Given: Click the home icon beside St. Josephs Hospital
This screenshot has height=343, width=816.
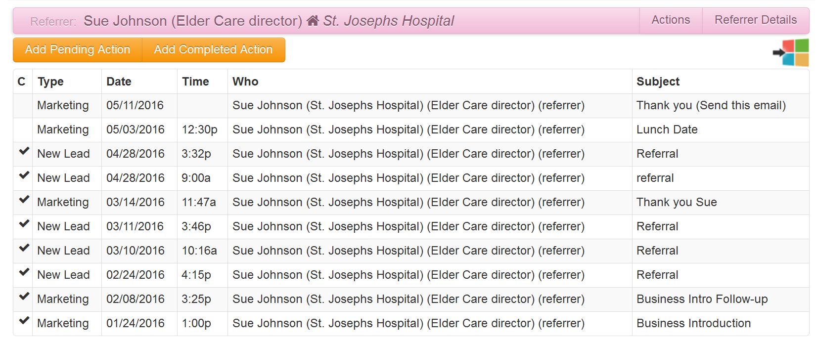Looking at the screenshot, I should [x=313, y=21].
